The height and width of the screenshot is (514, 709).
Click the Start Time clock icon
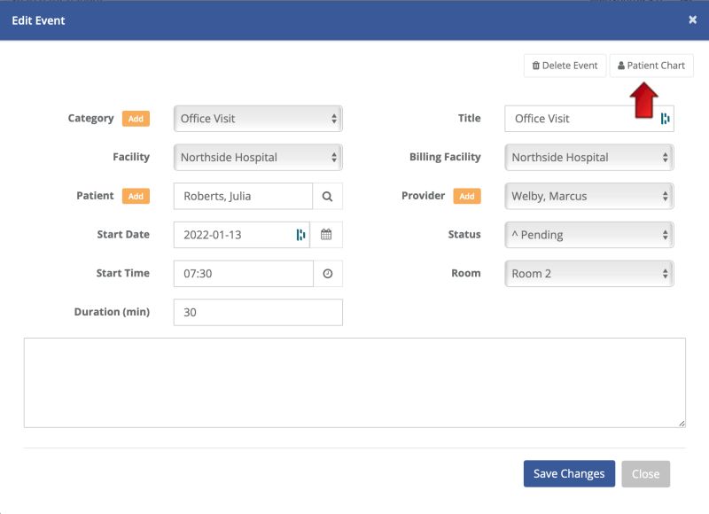(x=327, y=274)
